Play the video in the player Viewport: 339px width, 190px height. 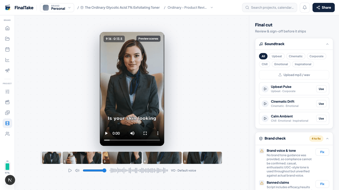(106, 133)
